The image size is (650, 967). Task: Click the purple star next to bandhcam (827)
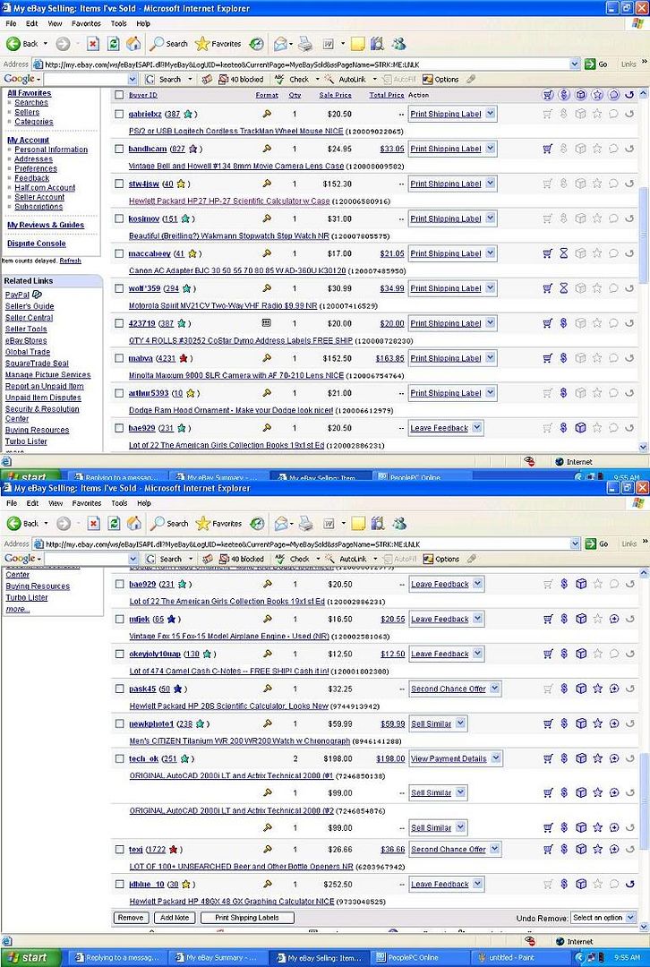(193, 149)
